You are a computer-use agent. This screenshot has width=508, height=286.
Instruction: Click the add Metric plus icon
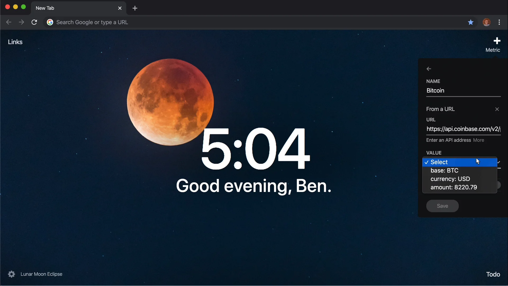pos(497,41)
